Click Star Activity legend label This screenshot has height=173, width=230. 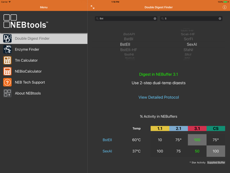click(x=197, y=163)
